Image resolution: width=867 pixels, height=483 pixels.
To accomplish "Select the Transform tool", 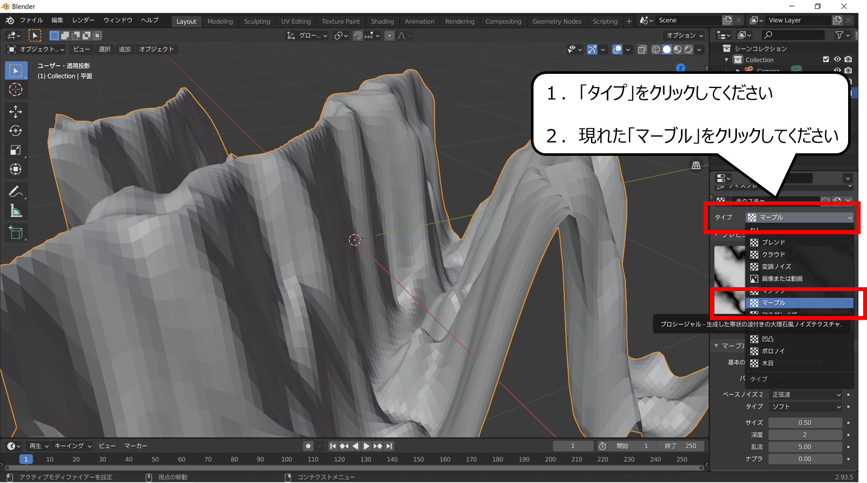I will (16, 169).
